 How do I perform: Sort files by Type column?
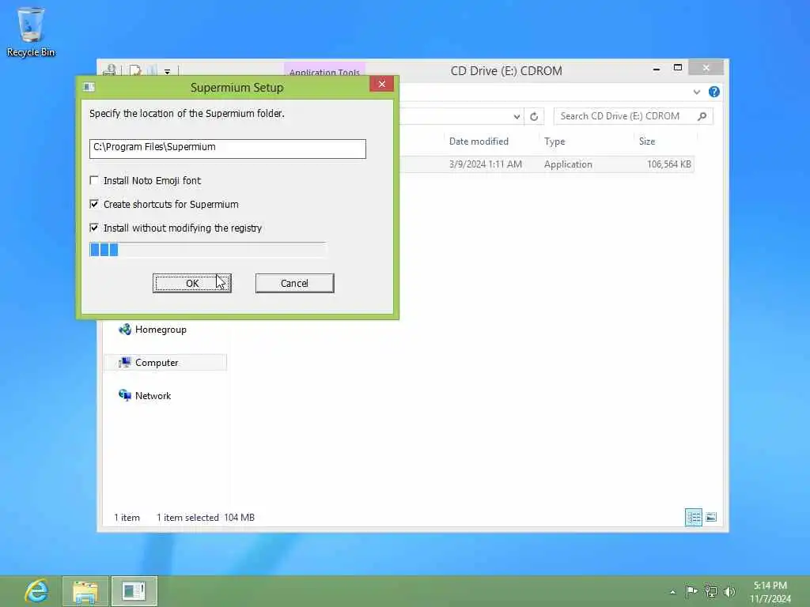[555, 141]
